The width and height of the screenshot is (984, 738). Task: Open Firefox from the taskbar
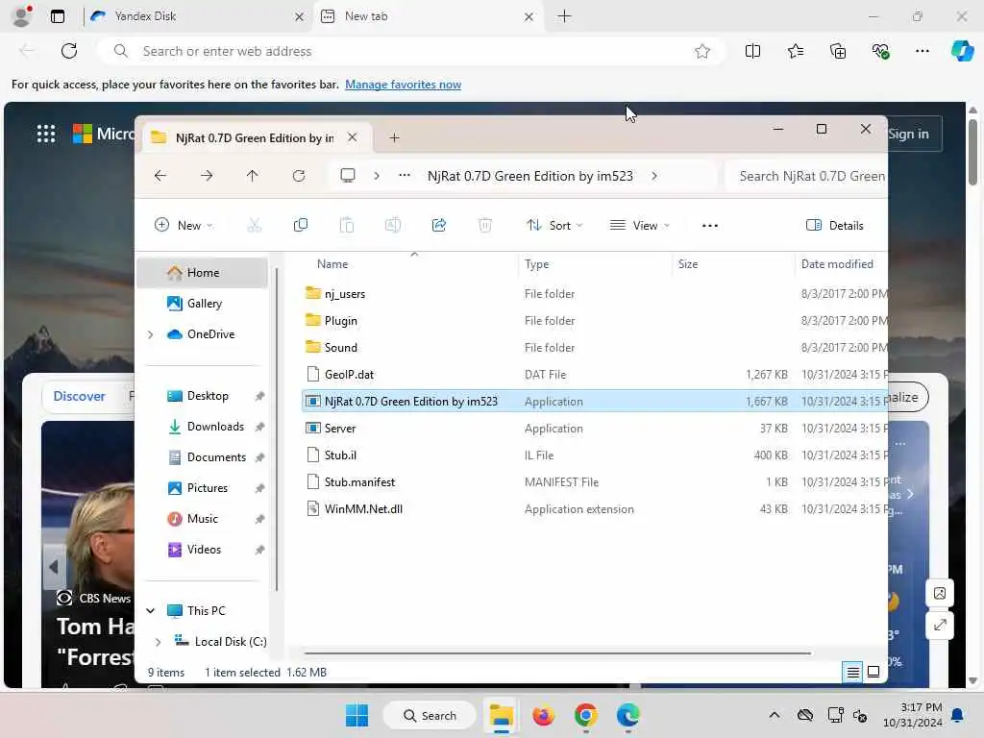coord(544,715)
